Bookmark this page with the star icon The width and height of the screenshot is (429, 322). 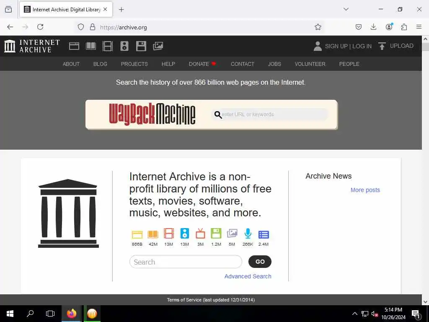coord(318,27)
